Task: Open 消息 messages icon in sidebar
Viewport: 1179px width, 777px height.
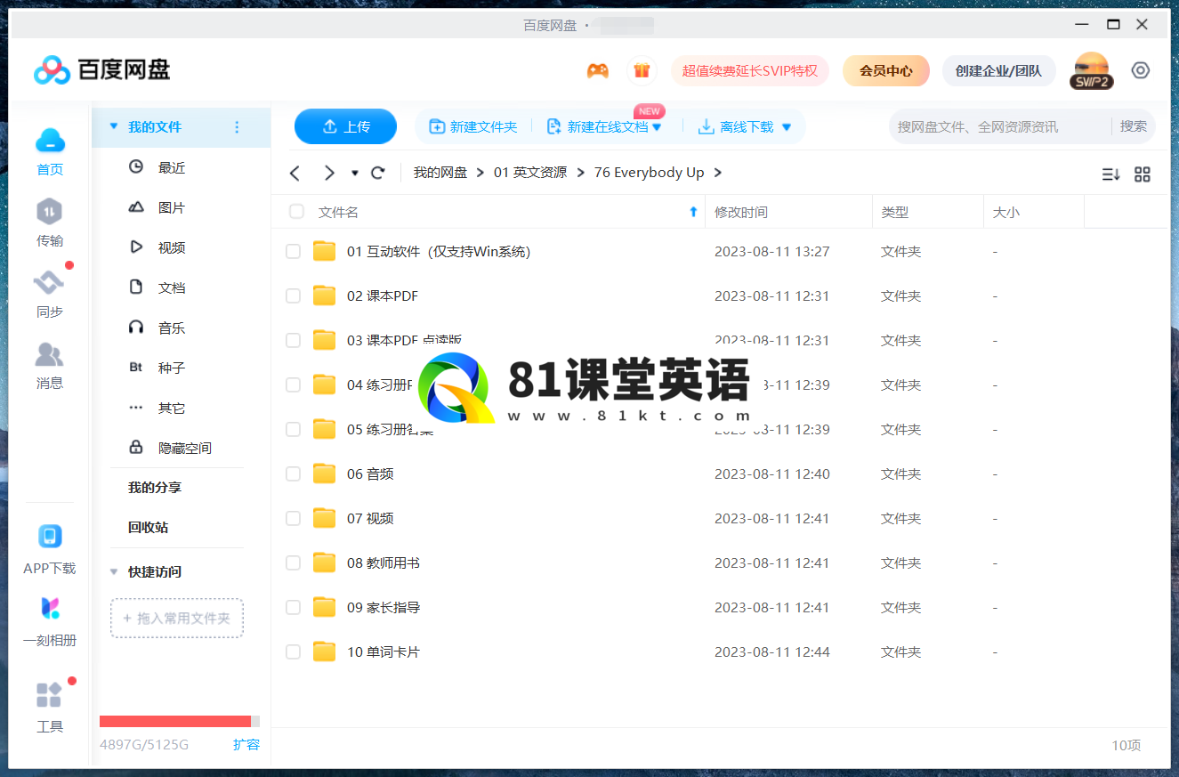Action: (50, 354)
